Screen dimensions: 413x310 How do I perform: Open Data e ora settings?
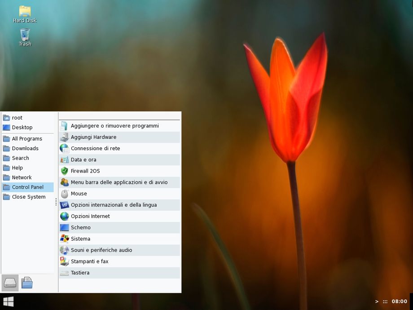click(x=83, y=159)
